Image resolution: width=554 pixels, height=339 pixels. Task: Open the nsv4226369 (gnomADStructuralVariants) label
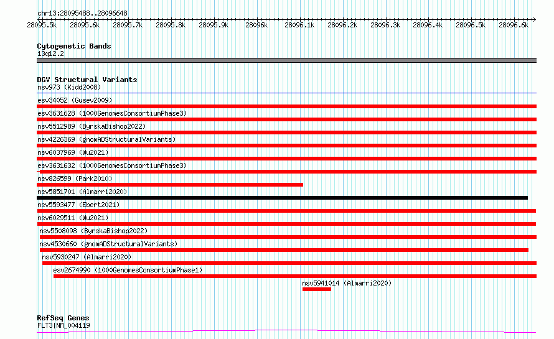click(106, 139)
